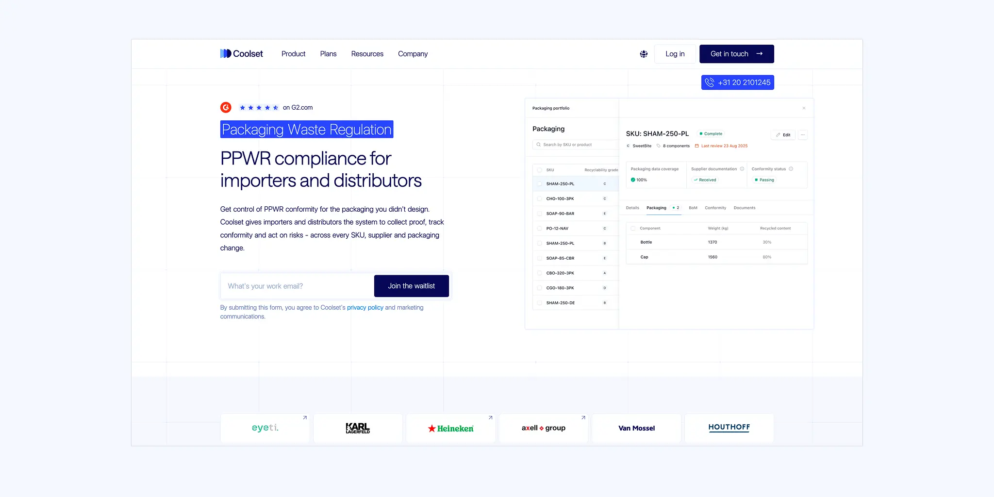This screenshot has width=994, height=497.
Task: Select the Edit pencil for SKU SHAM-250-PL
Action: pos(782,134)
